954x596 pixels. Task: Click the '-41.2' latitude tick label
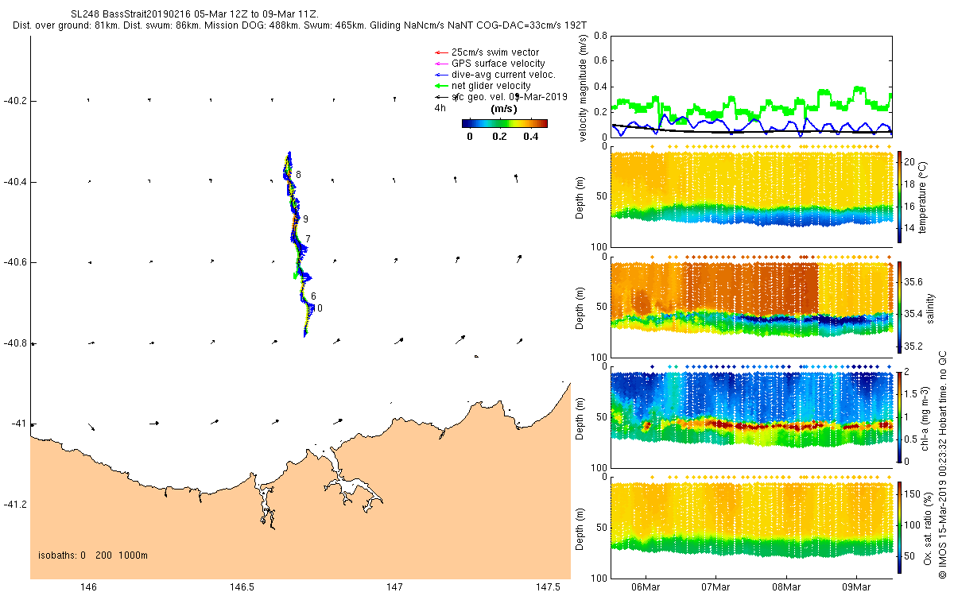tap(14, 505)
